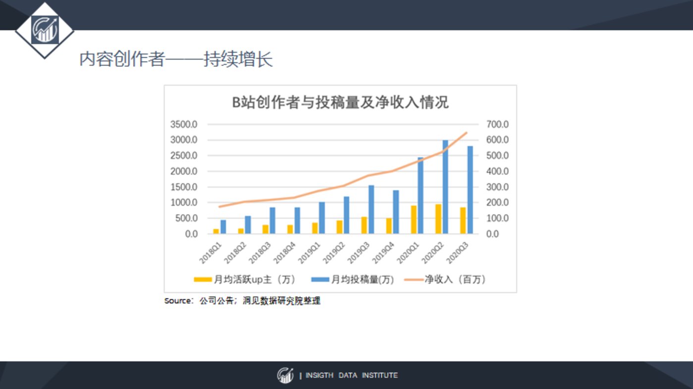Click the 2019Q1 category label
Image resolution: width=693 pixels, height=389 pixels.
point(310,253)
